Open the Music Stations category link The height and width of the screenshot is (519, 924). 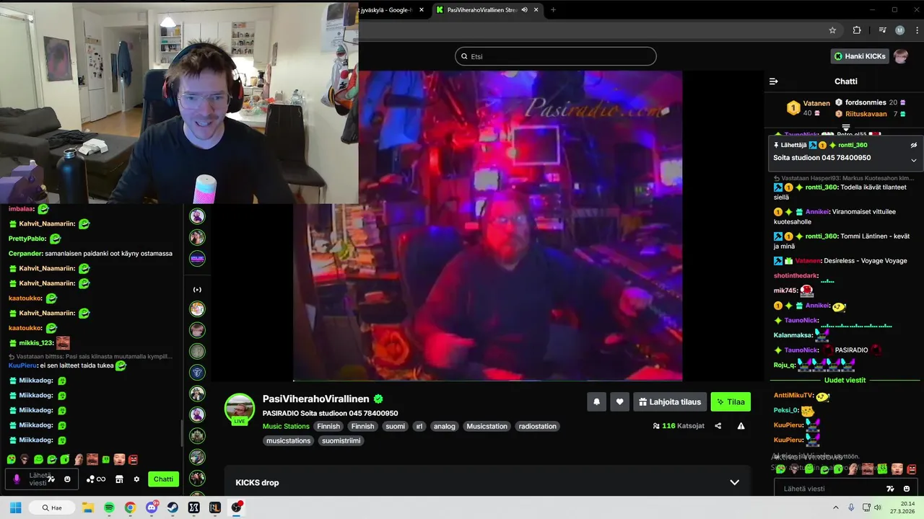pos(286,426)
